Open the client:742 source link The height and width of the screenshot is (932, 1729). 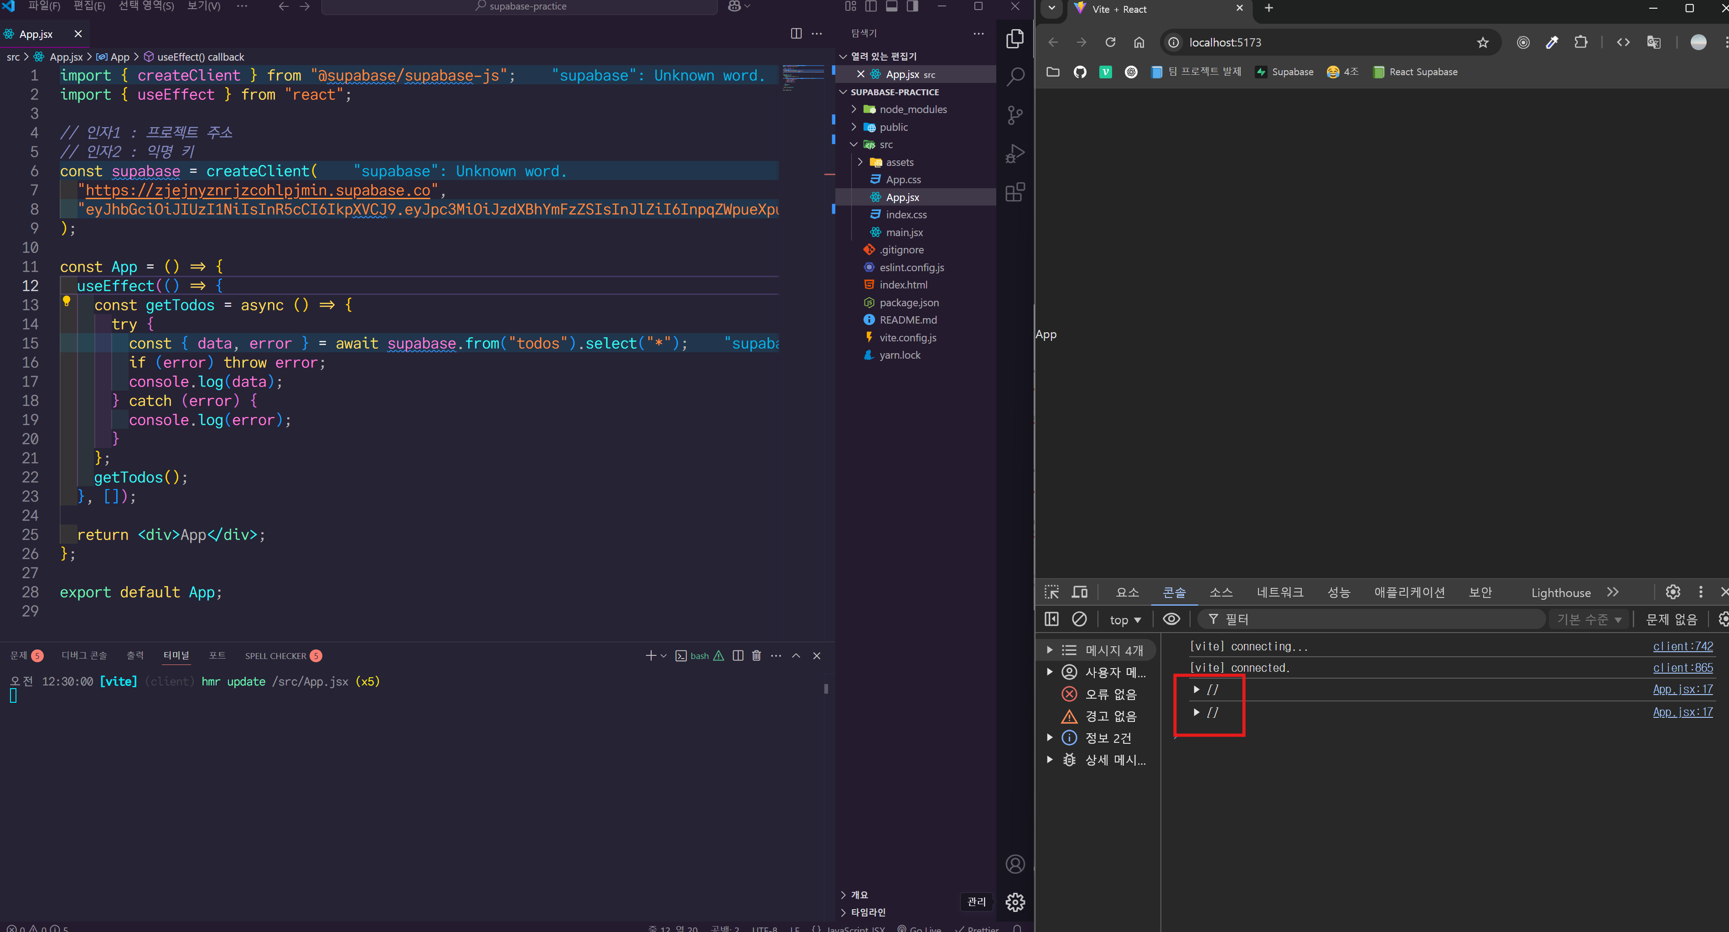point(1682,646)
